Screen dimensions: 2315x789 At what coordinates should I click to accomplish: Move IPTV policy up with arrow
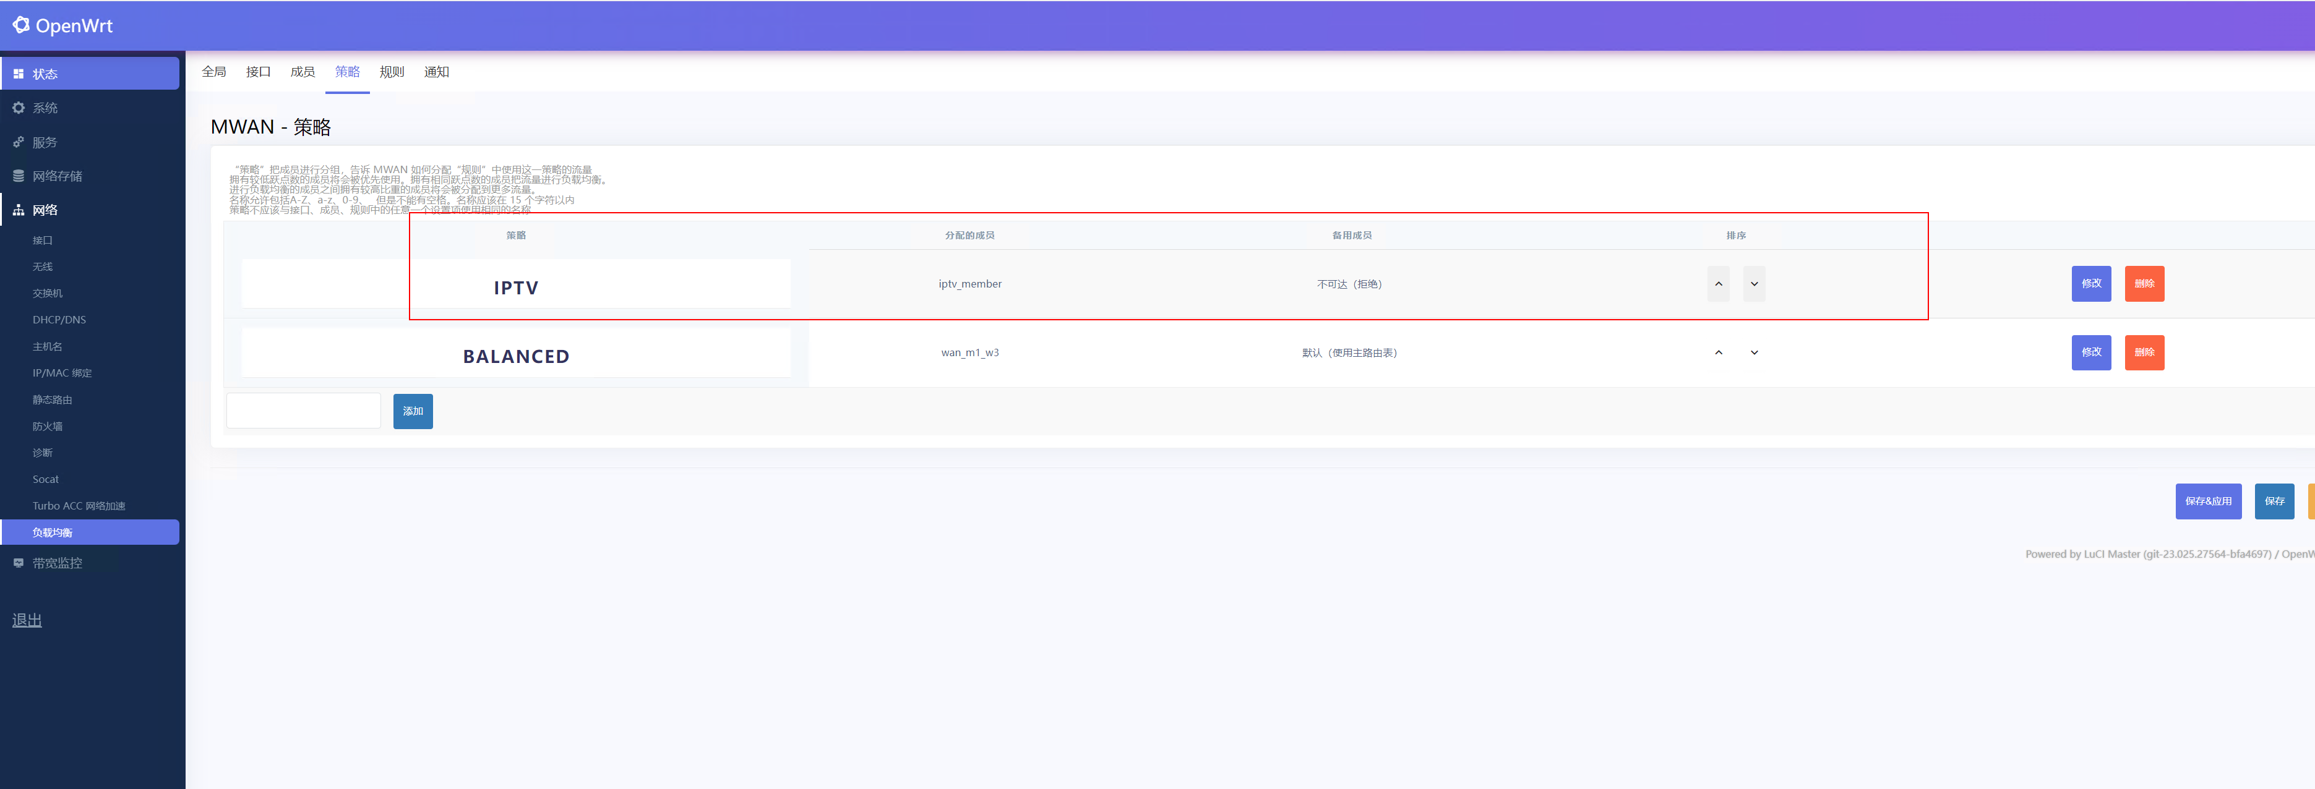pos(1717,284)
